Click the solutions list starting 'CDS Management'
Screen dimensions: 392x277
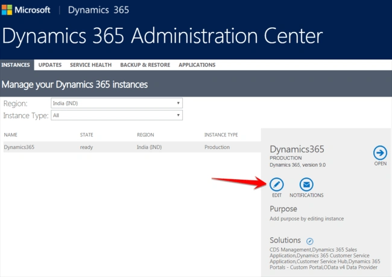click(x=324, y=258)
